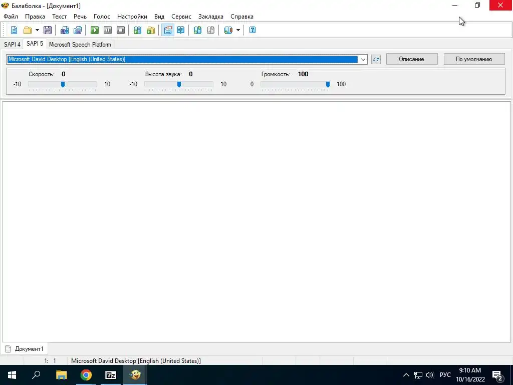Open the Windows Start menu
513x385 pixels.
tap(12, 375)
